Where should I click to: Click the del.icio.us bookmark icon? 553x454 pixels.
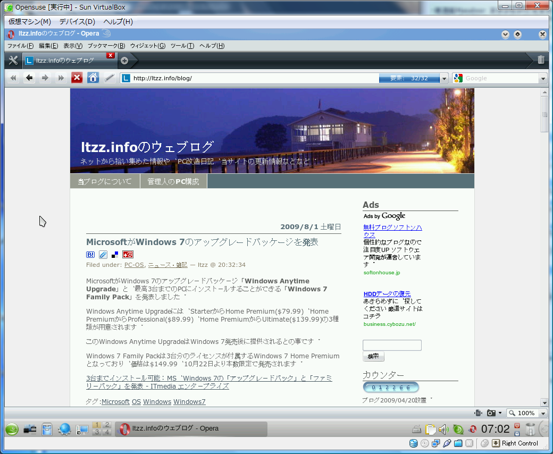[115, 255]
